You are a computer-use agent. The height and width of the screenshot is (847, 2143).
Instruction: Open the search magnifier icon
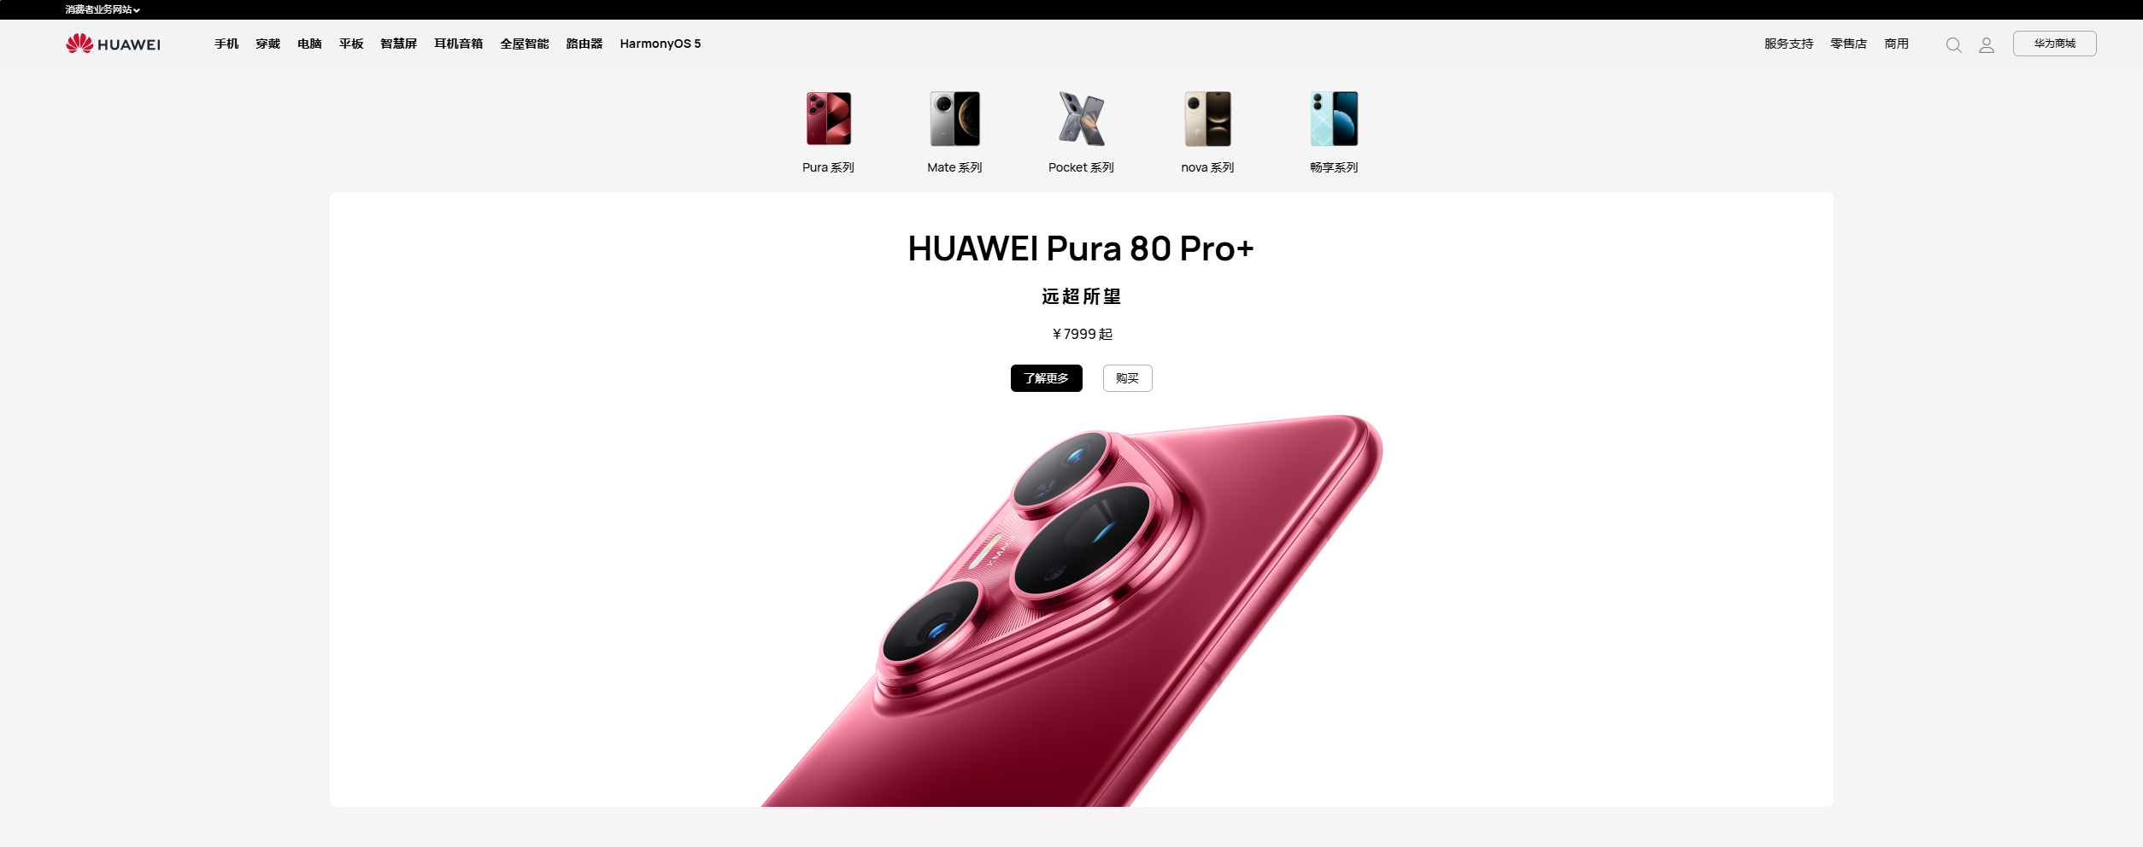(x=1953, y=45)
